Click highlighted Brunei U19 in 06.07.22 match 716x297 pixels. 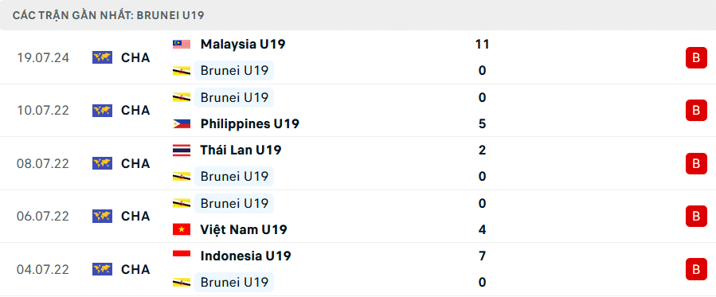pos(234,203)
